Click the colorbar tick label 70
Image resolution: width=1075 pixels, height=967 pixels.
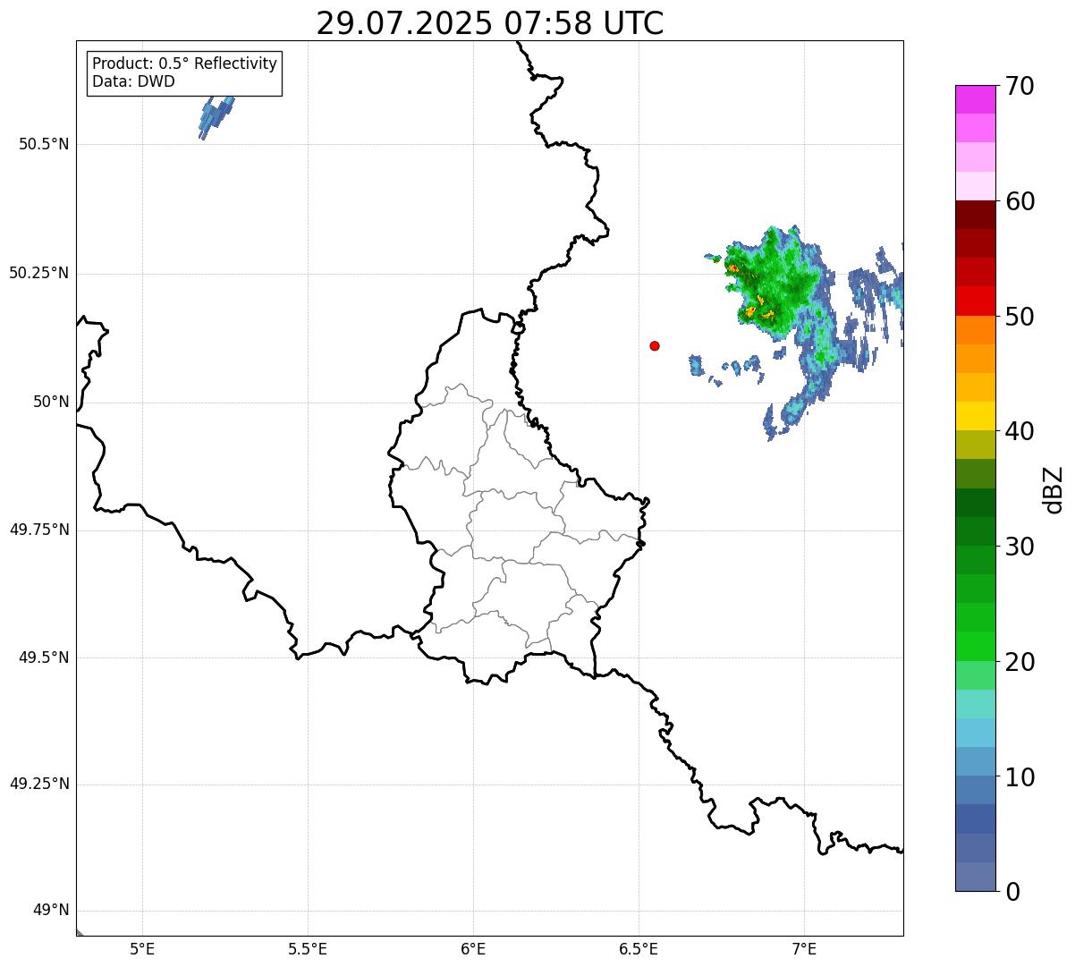pyautogui.click(x=1020, y=87)
